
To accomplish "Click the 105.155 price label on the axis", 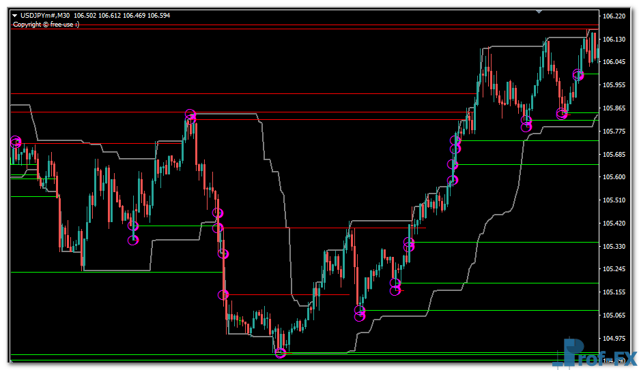I will pos(615,292).
